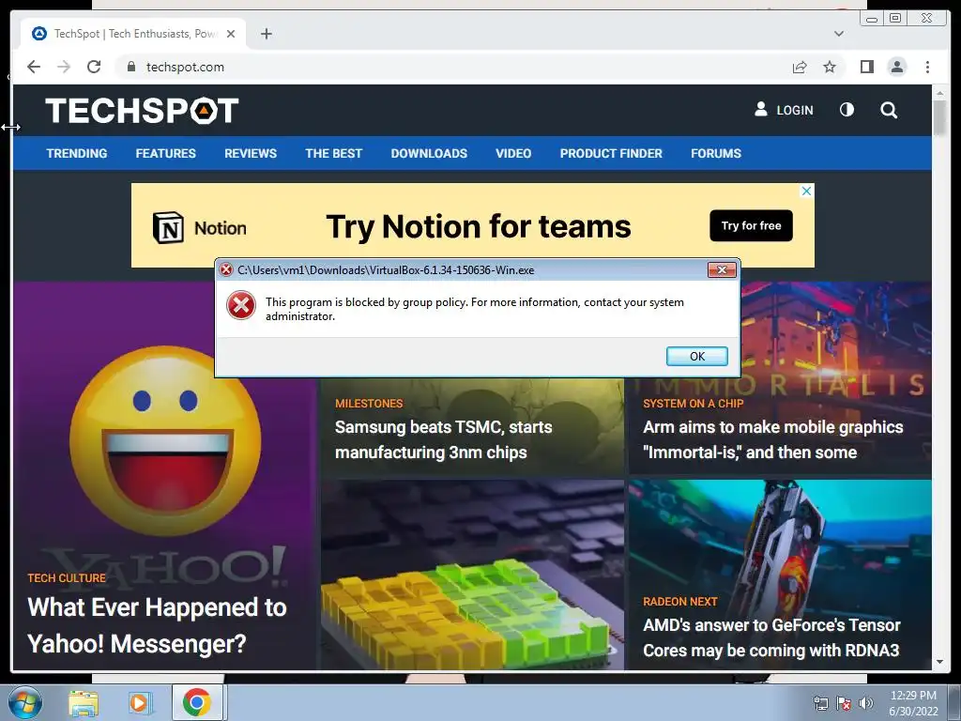Open the FORUMS menu
This screenshot has width=961, height=721.
716,153
